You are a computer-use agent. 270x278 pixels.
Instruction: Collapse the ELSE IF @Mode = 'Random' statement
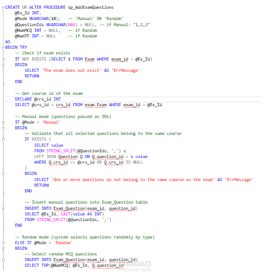pos(4,243)
